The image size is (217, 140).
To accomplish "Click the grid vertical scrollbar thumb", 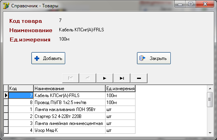I will (210, 99).
